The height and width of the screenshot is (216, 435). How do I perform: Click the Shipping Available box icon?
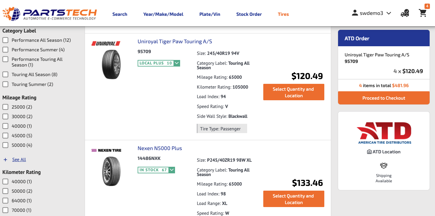(x=384, y=165)
